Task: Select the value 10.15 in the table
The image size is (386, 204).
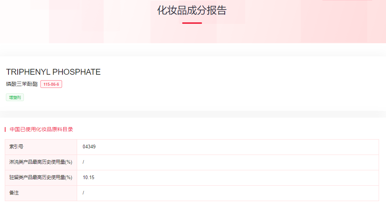Action: click(89, 178)
